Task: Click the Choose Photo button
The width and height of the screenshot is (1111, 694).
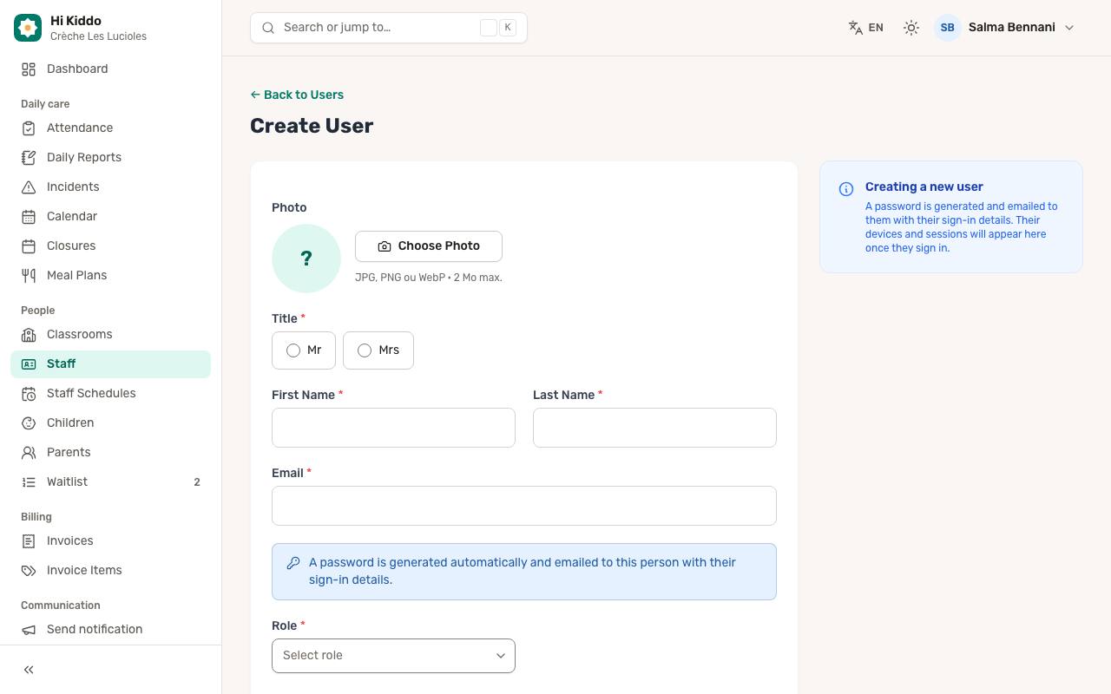Action: (429, 246)
